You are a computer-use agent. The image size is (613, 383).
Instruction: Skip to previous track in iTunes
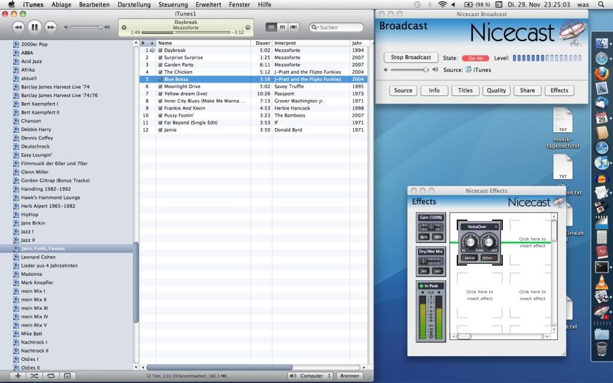(18, 28)
